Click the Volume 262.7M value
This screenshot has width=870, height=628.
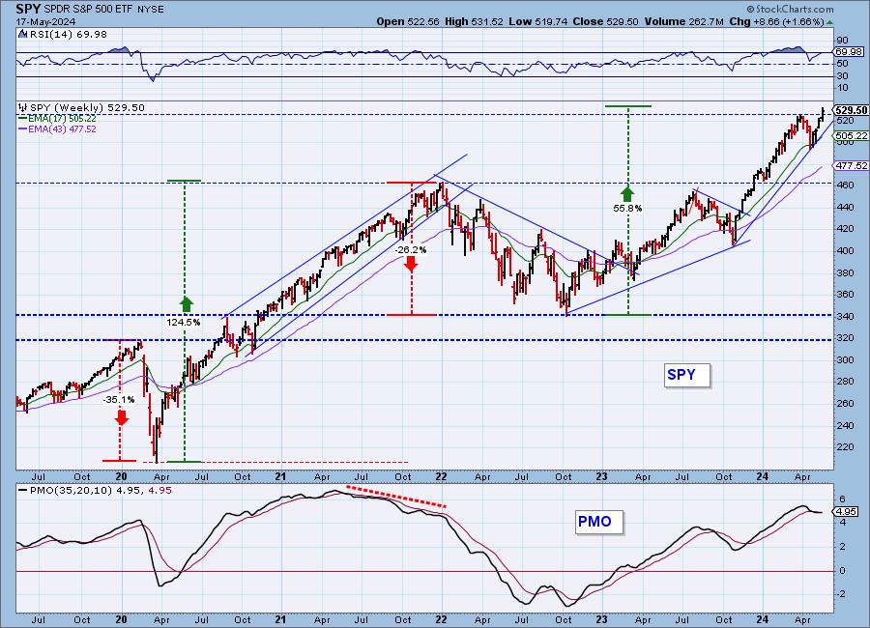click(684, 21)
